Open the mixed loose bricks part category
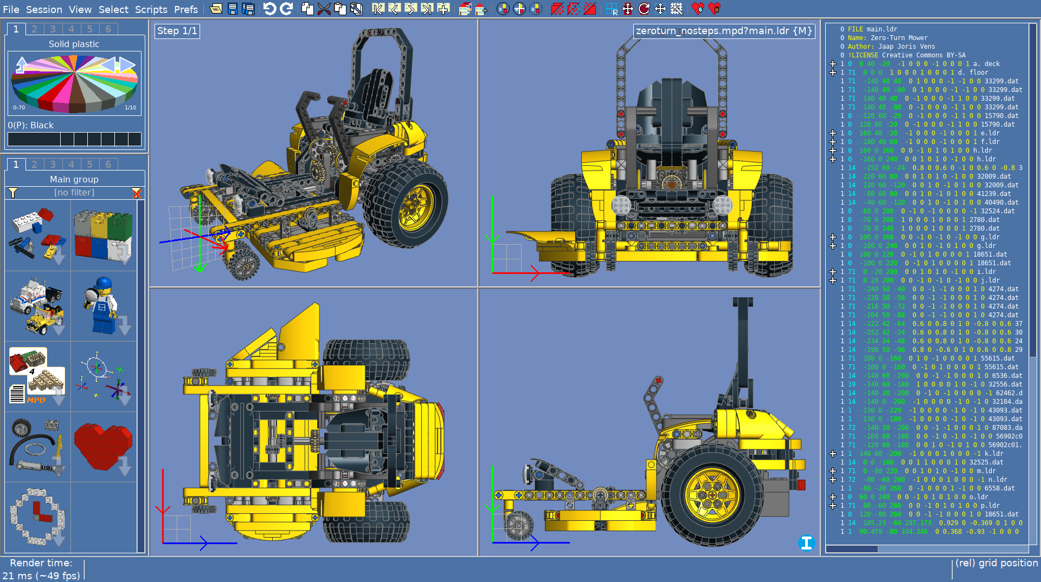The width and height of the screenshot is (1041, 582). point(37,236)
